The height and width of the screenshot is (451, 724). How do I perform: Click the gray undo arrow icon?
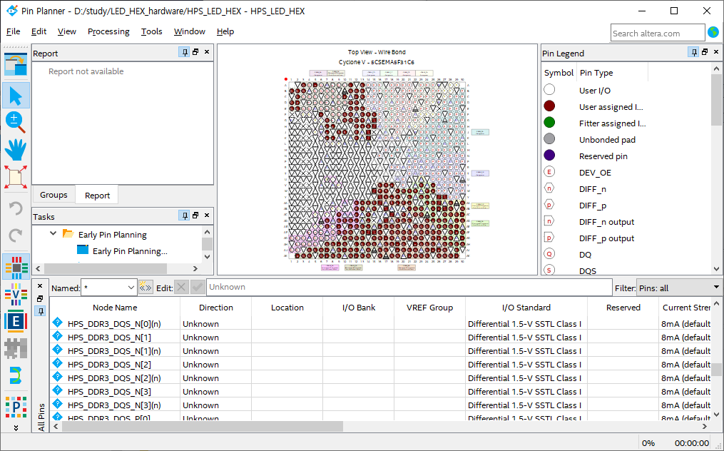[x=16, y=208]
